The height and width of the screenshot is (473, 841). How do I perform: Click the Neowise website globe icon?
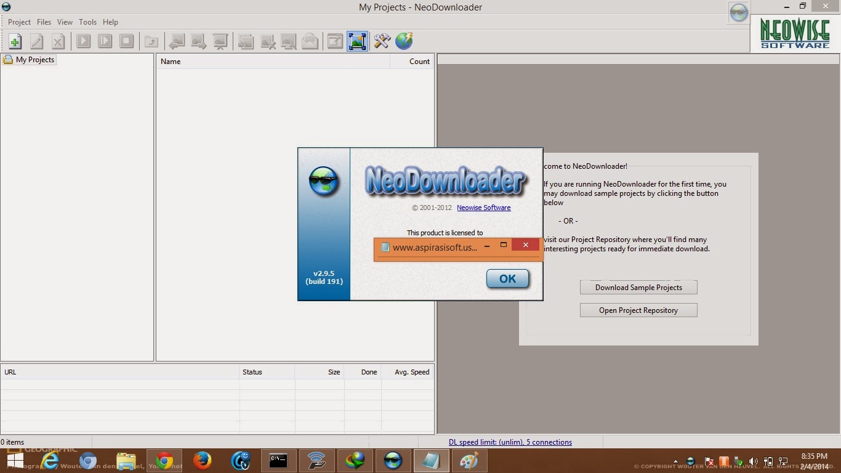pyautogui.click(x=404, y=41)
